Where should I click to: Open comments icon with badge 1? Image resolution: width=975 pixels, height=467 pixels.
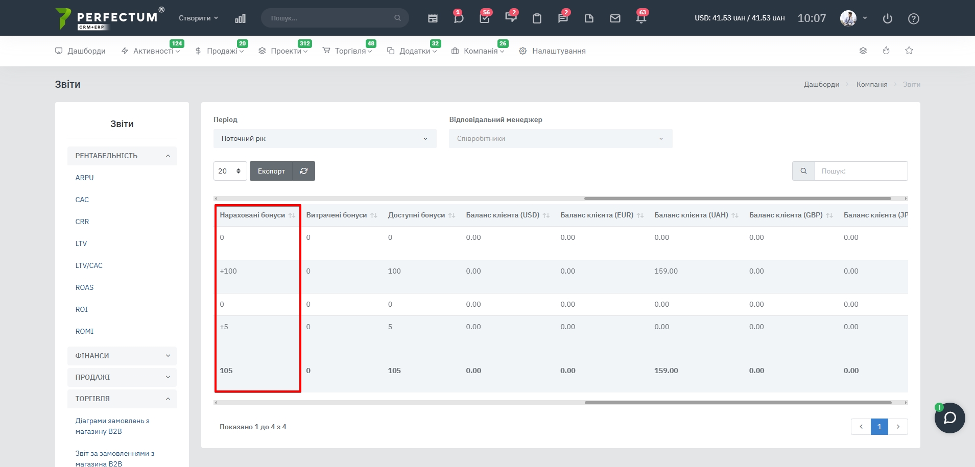[x=458, y=17]
